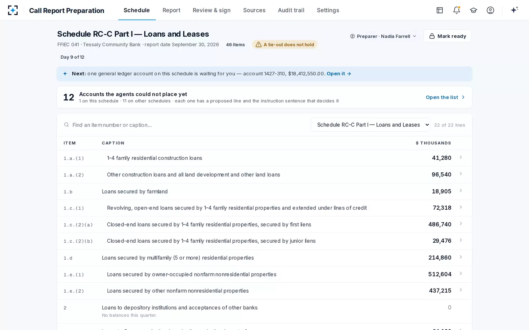Open the Audit trail tab
529x330 pixels.
click(x=291, y=10)
